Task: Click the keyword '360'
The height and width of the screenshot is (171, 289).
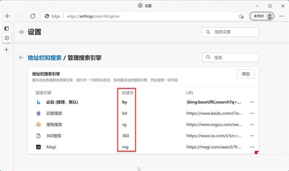Action: [125, 136]
